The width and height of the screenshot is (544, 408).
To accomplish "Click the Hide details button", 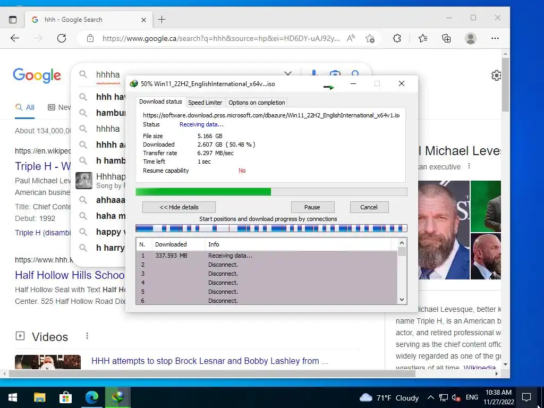I will (179, 207).
